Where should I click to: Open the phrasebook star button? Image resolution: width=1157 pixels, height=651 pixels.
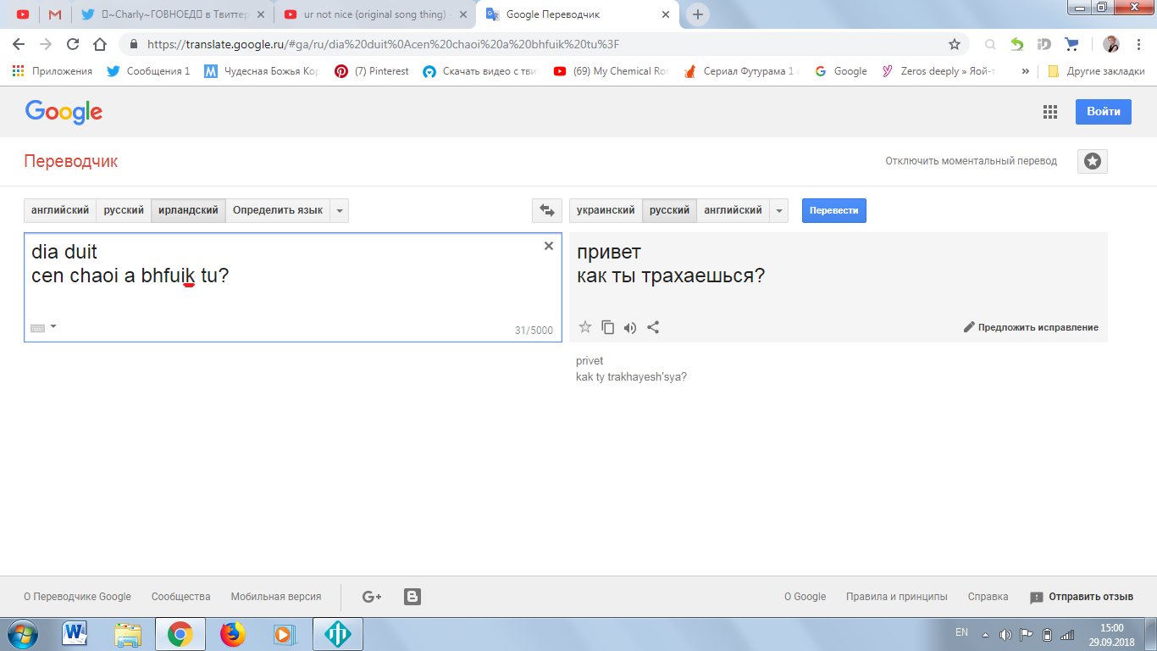point(1093,161)
